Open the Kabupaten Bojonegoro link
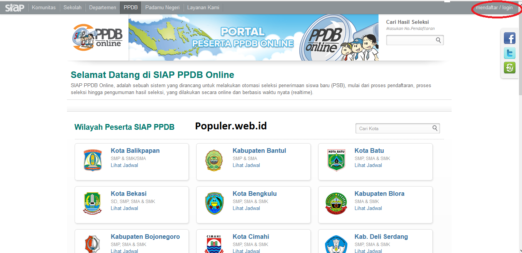The height and width of the screenshot is (253, 522). point(145,236)
